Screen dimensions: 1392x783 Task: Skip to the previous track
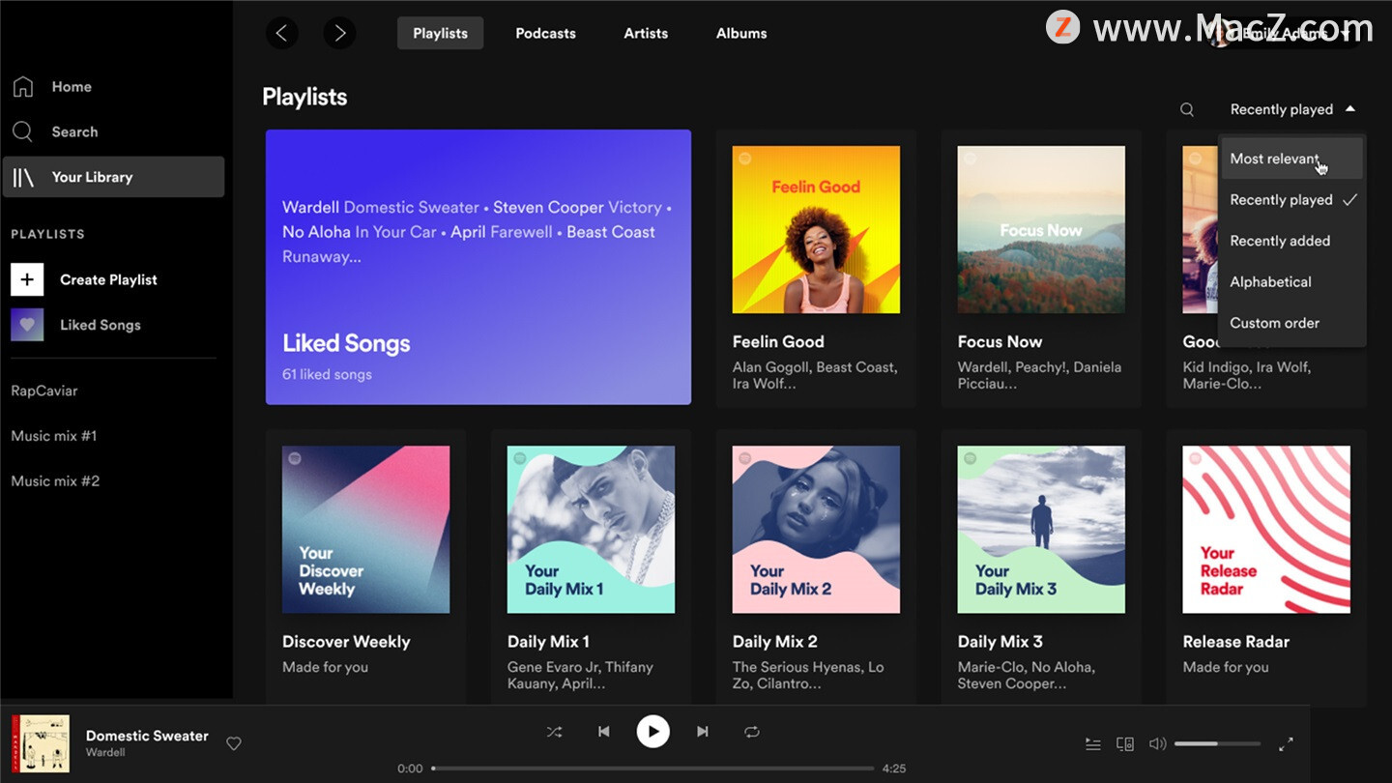(x=604, y=732)
